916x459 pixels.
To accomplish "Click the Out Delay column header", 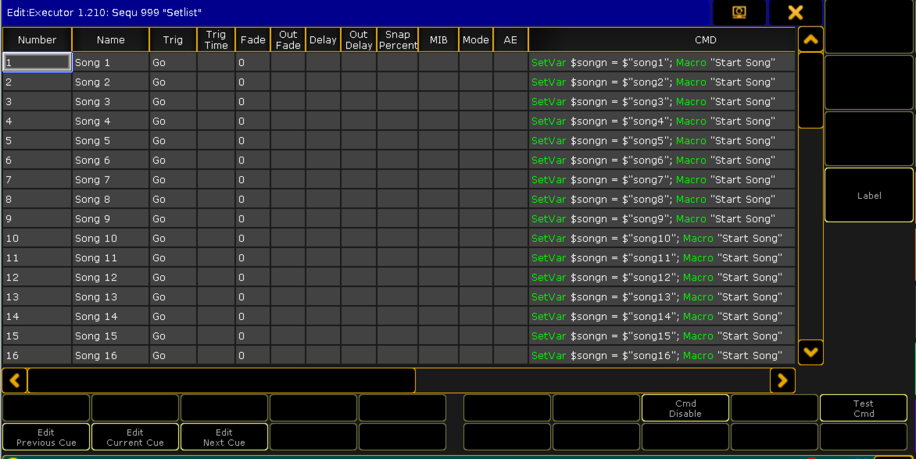I will point(359,40).
